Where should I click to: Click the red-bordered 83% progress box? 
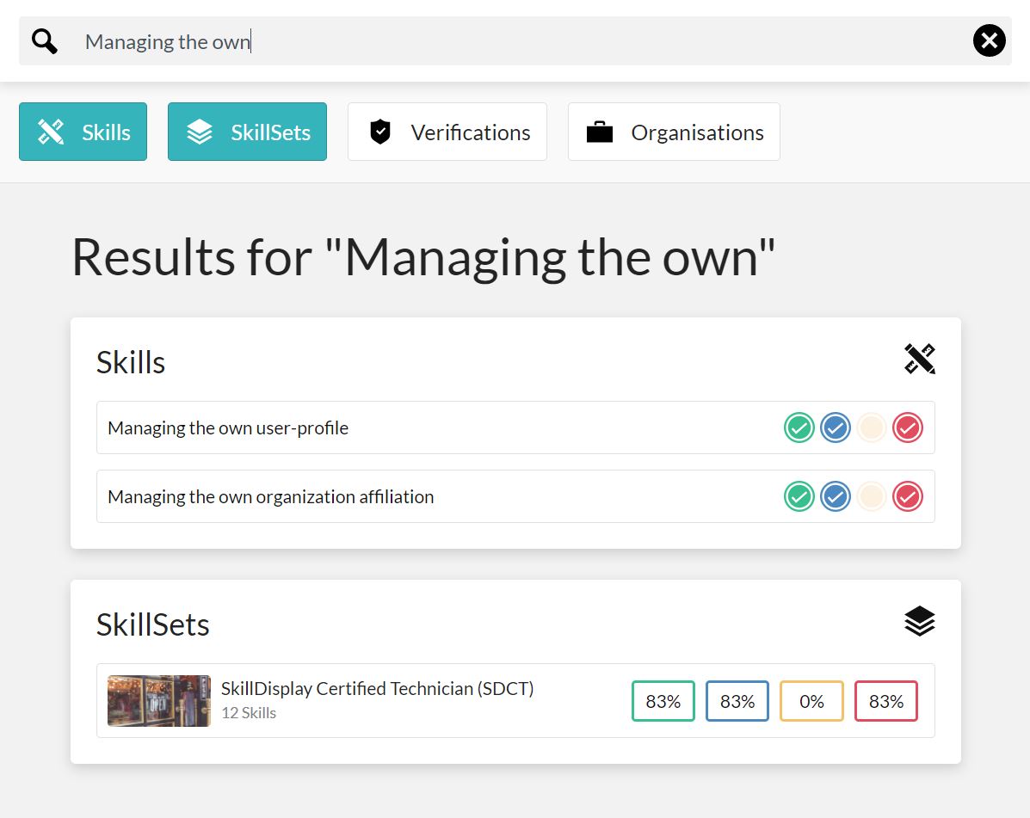click(886, 701)
